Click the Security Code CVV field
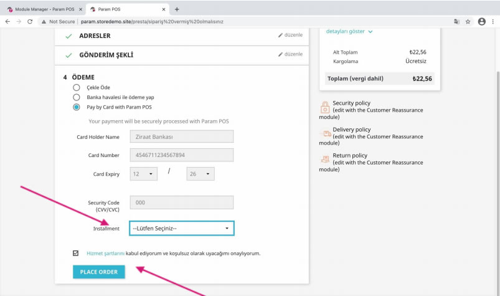Screen dimensions: 500x296 pos(182,203)
